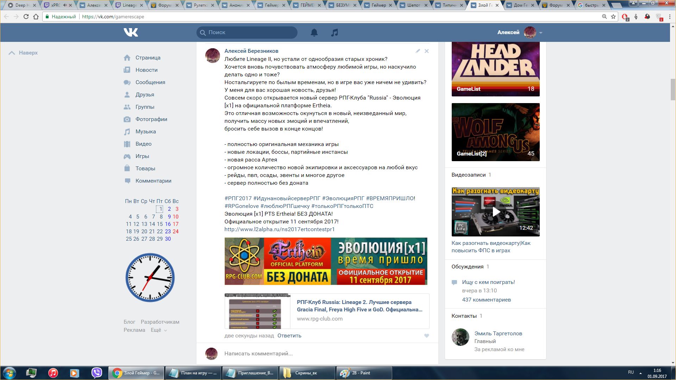The width and height of the screenshot is (676, 380).
Task: Click the 437 комментариев link
Action: (x=486, y=300)
